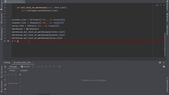
Task: Click the Pause Program icon
Action: (5, 76)
